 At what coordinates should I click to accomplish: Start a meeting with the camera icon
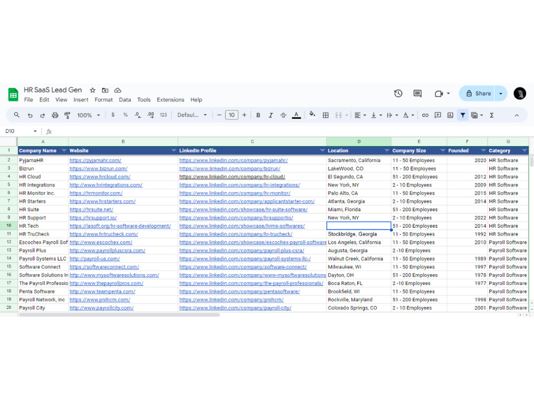point(438,93)
